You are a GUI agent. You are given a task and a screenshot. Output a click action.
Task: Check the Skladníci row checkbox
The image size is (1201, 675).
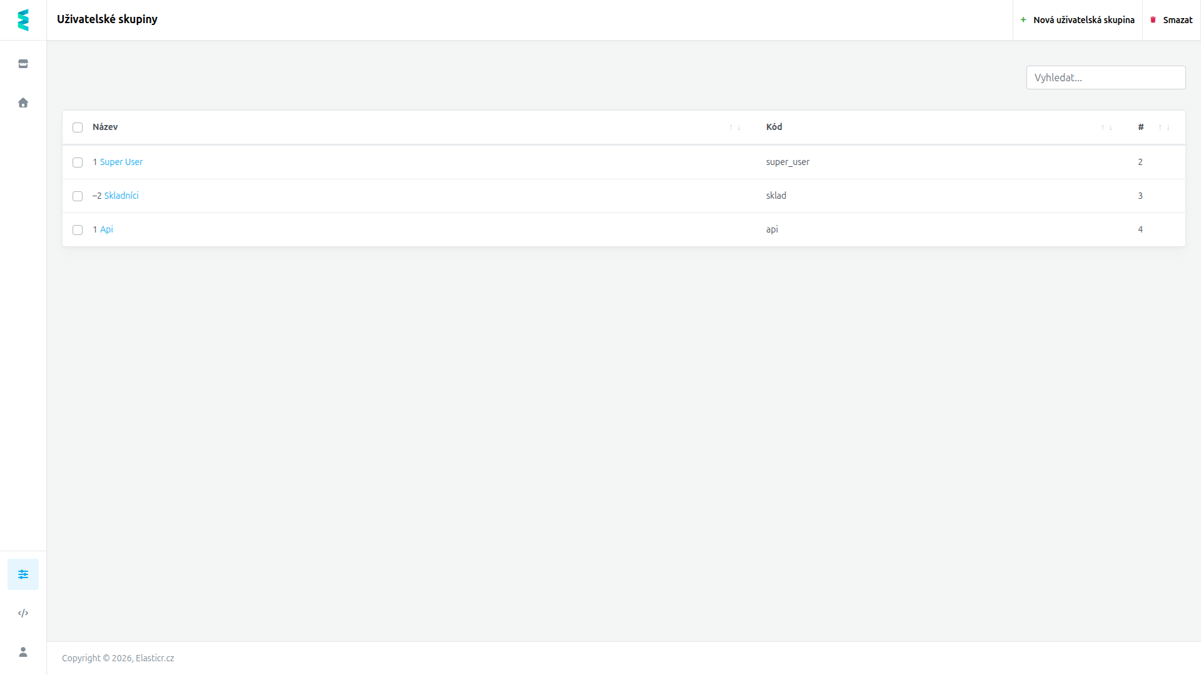[78, 196]
